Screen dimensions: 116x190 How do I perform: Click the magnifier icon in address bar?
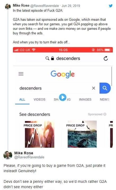pos(47,58)
